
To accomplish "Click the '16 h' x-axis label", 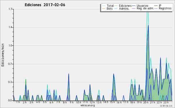I will pos(119,102).
